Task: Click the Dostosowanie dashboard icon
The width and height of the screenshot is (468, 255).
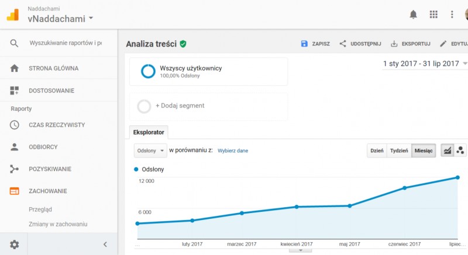Action: tap(14, 90)
